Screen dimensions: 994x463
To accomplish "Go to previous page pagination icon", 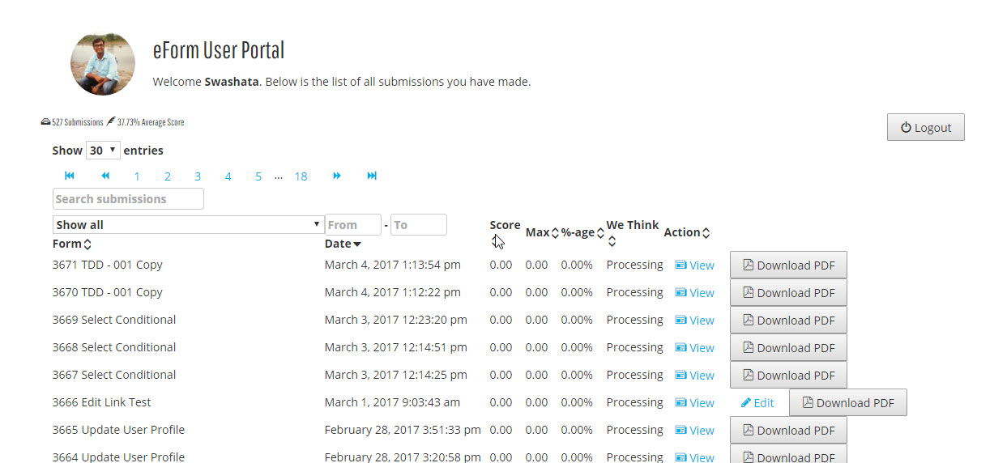I will pos(105,176).
